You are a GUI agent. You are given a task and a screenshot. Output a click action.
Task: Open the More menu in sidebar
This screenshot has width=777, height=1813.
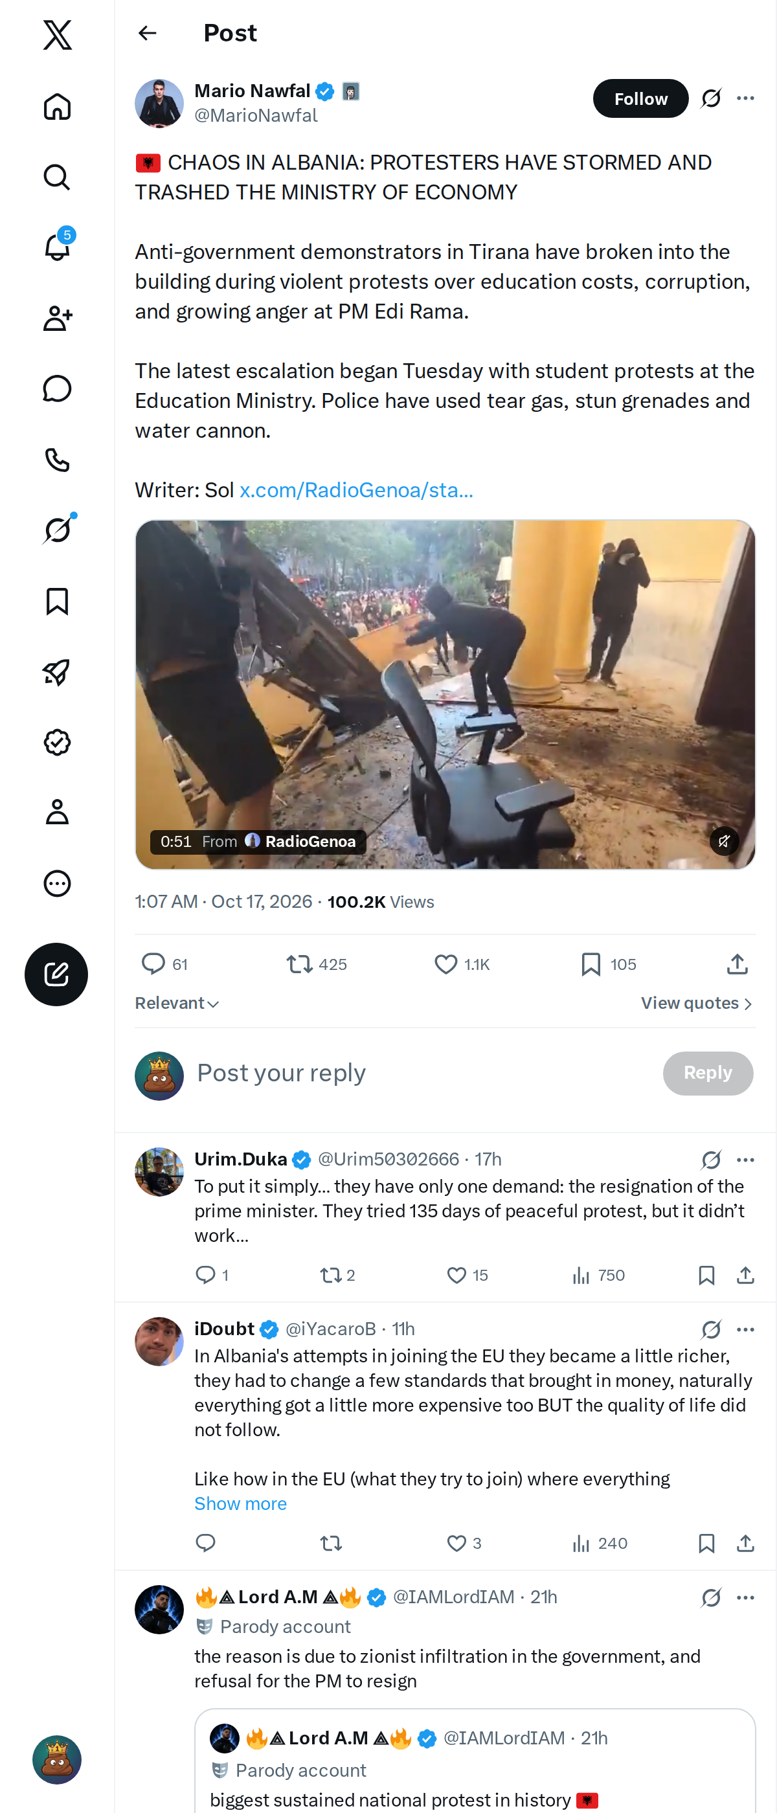click(57, 883)
